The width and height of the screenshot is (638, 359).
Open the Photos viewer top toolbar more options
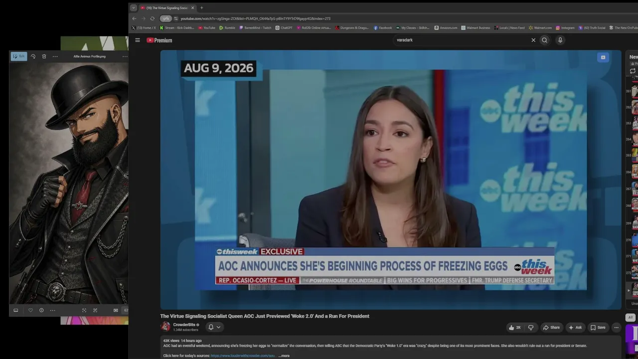click(x=55, y=56)
